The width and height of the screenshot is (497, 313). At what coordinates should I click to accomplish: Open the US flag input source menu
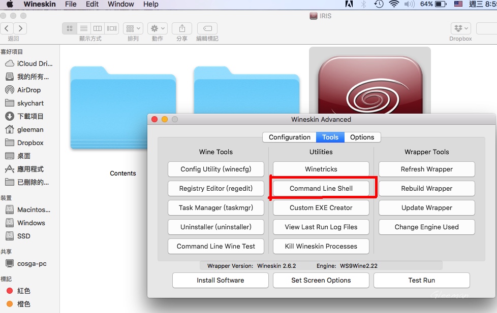[458, 4]
